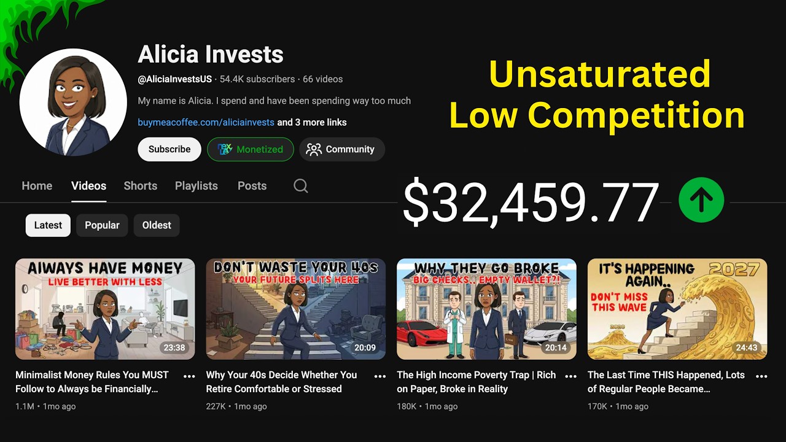Play the 'Don't Waste Your 40s' thumbnail

click(296, 309)
